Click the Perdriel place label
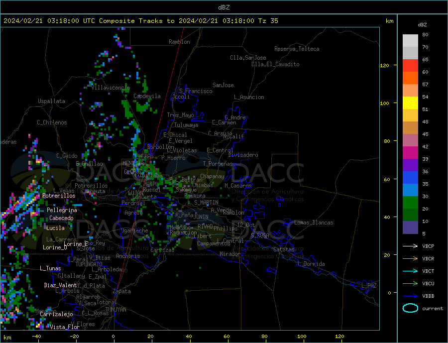Image resolution: width=448 pixels, height=343 pixels. [133, 203]
